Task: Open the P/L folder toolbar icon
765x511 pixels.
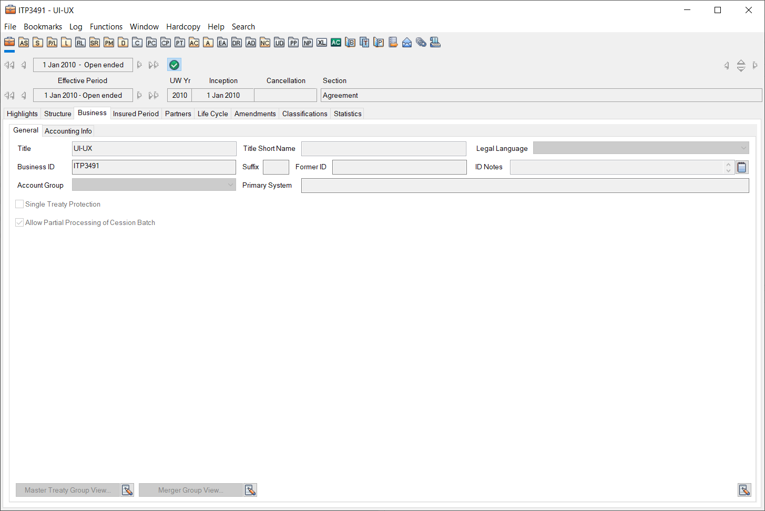Action: 52,43
